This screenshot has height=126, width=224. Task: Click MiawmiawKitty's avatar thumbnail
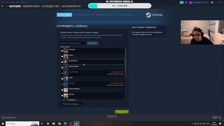click(x=66, y=90)
